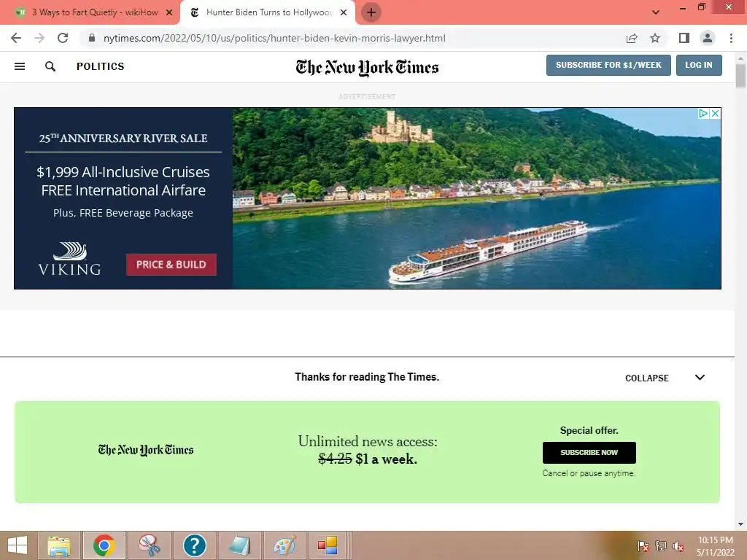Open NYT search magnifier

50,66
